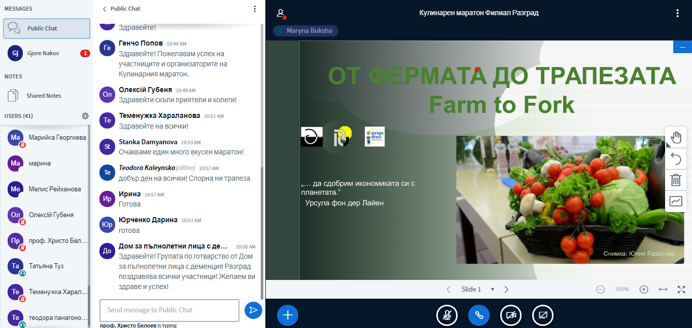Image resolution: width=692 pixels, height=328 pixels.
Task: Go to the previous slide
Action: pyautogui.click(x=448, y=290)
